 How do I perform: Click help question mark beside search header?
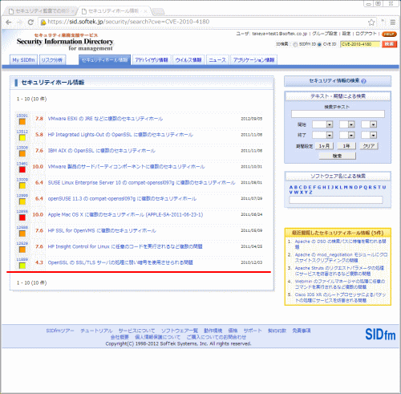(x=363, y=81)
